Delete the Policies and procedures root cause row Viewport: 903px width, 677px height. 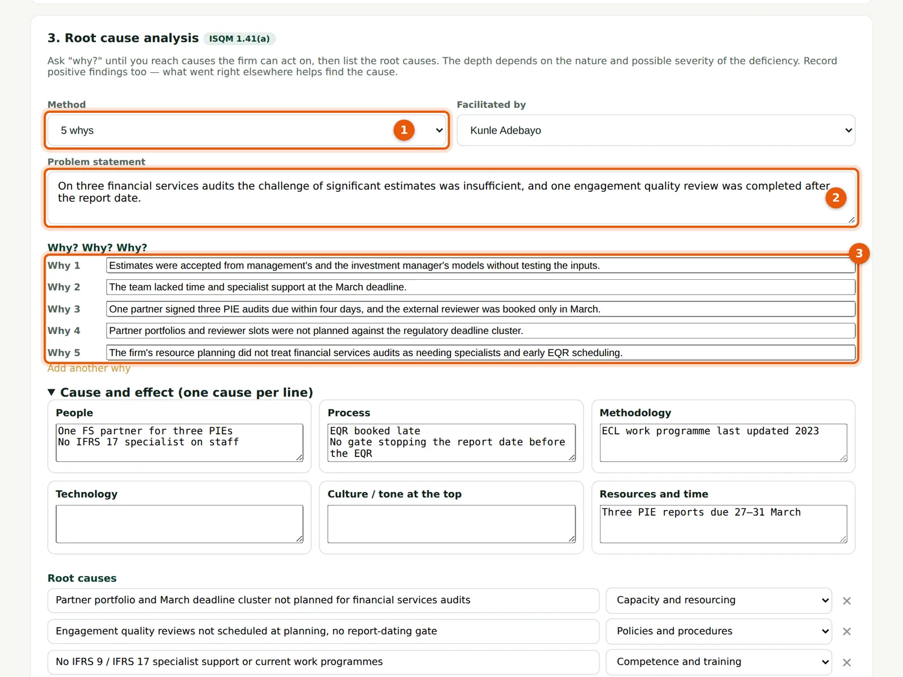pyautogui.click(x=847, y=631)
